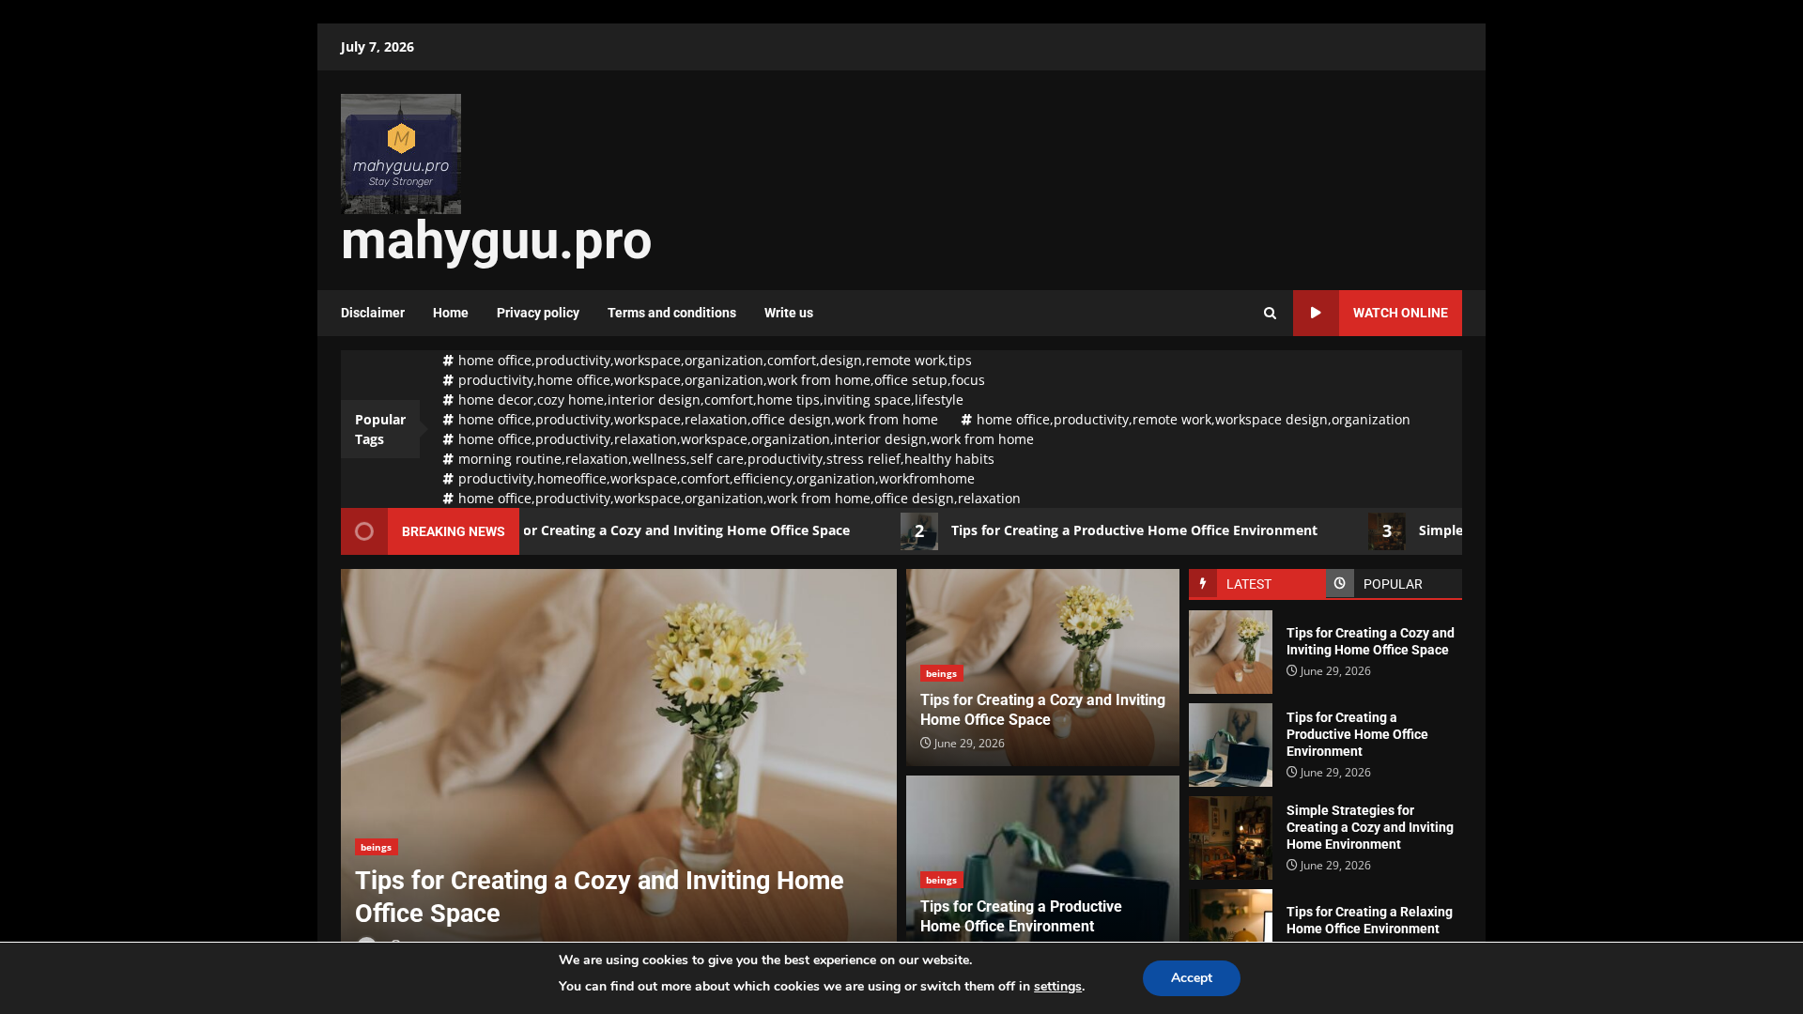Open tag home office, relaxation, office design, work from home
Screen dimensions: 1803x1014
tap(690, 420)
